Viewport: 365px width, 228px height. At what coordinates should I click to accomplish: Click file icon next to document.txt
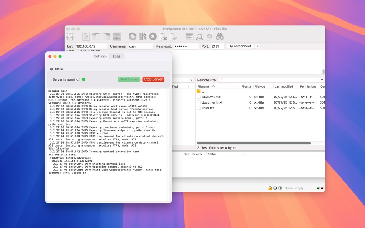pyautogui.click(x=199, y=102)
